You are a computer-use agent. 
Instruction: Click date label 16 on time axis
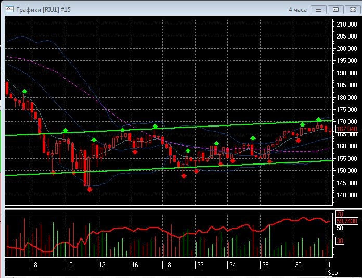click(x=135, y=265)
